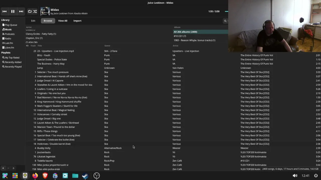The height and width of the screenshot is (180, 321).
Task: Click the eject button below sidebar
Action: pos(13,168)
